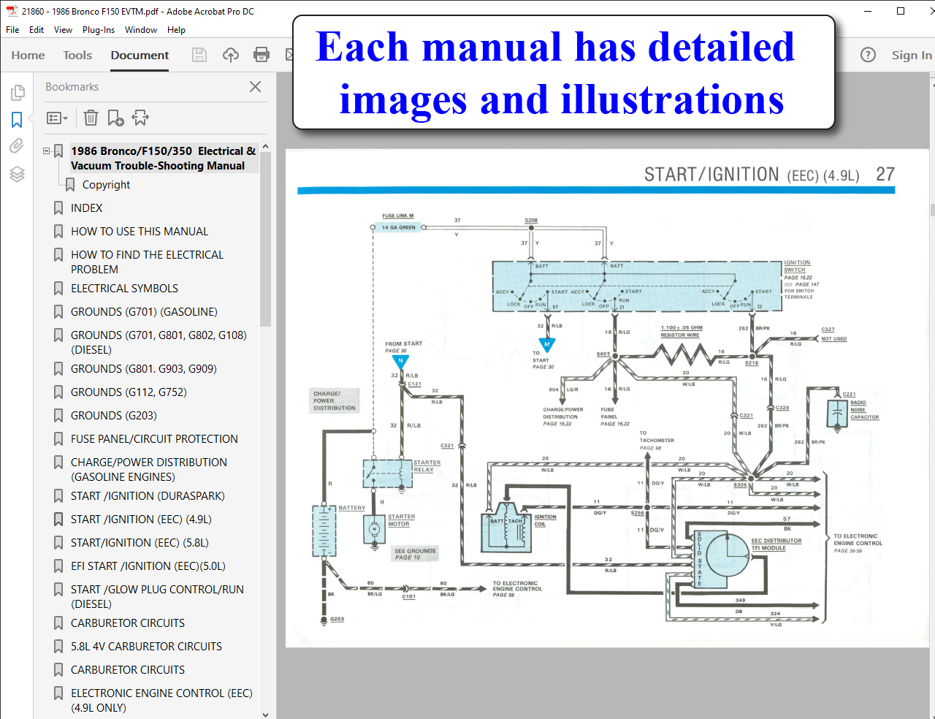Open GROUNDS (G203) bookmark
This screenshot has height=719, width=935.
(114, 416)
